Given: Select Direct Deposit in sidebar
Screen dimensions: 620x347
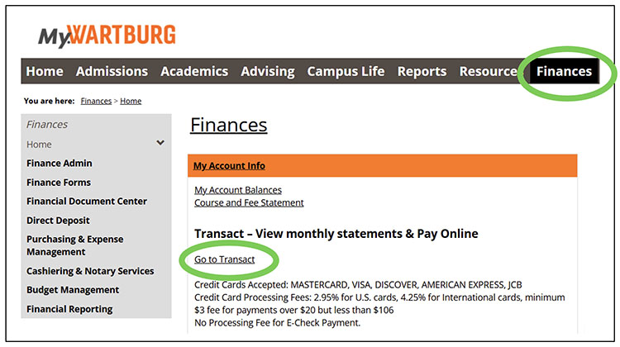Looking at the screenshot, I should tap(58, 221).
